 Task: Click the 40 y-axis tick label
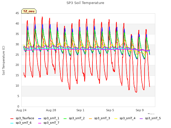tap(17, 24)
